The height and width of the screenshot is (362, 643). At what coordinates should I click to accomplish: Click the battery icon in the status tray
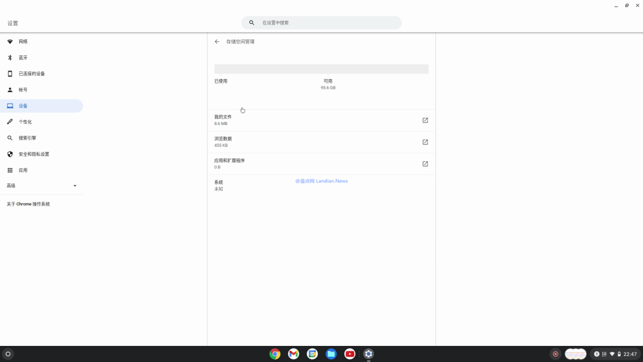point(619,354)
